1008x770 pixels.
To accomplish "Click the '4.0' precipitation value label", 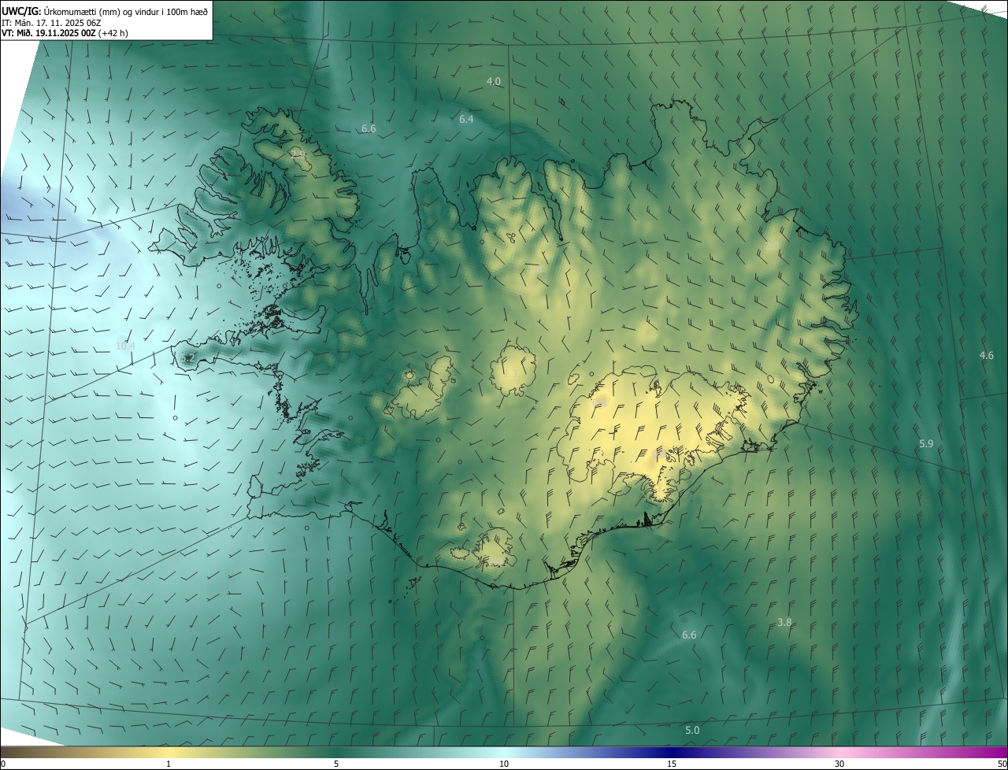I will (494, 82).
